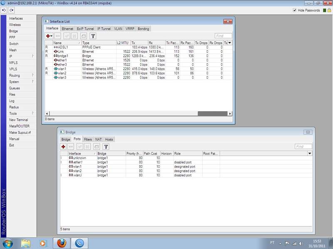The width and height of the screenshot is (333, 249).
Task: Click the remove (minus) button in Interface List
Action: [58, 36]
